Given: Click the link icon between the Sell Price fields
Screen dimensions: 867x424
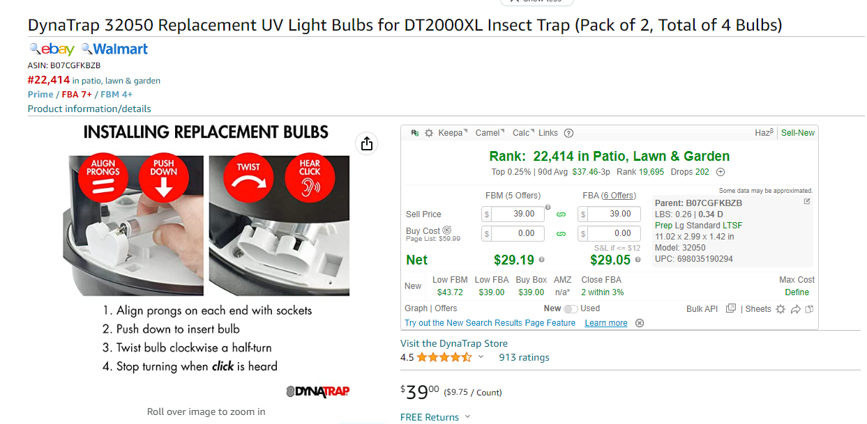Looking at the screenshot, I should pyautogui.click(x=560, y=214).
